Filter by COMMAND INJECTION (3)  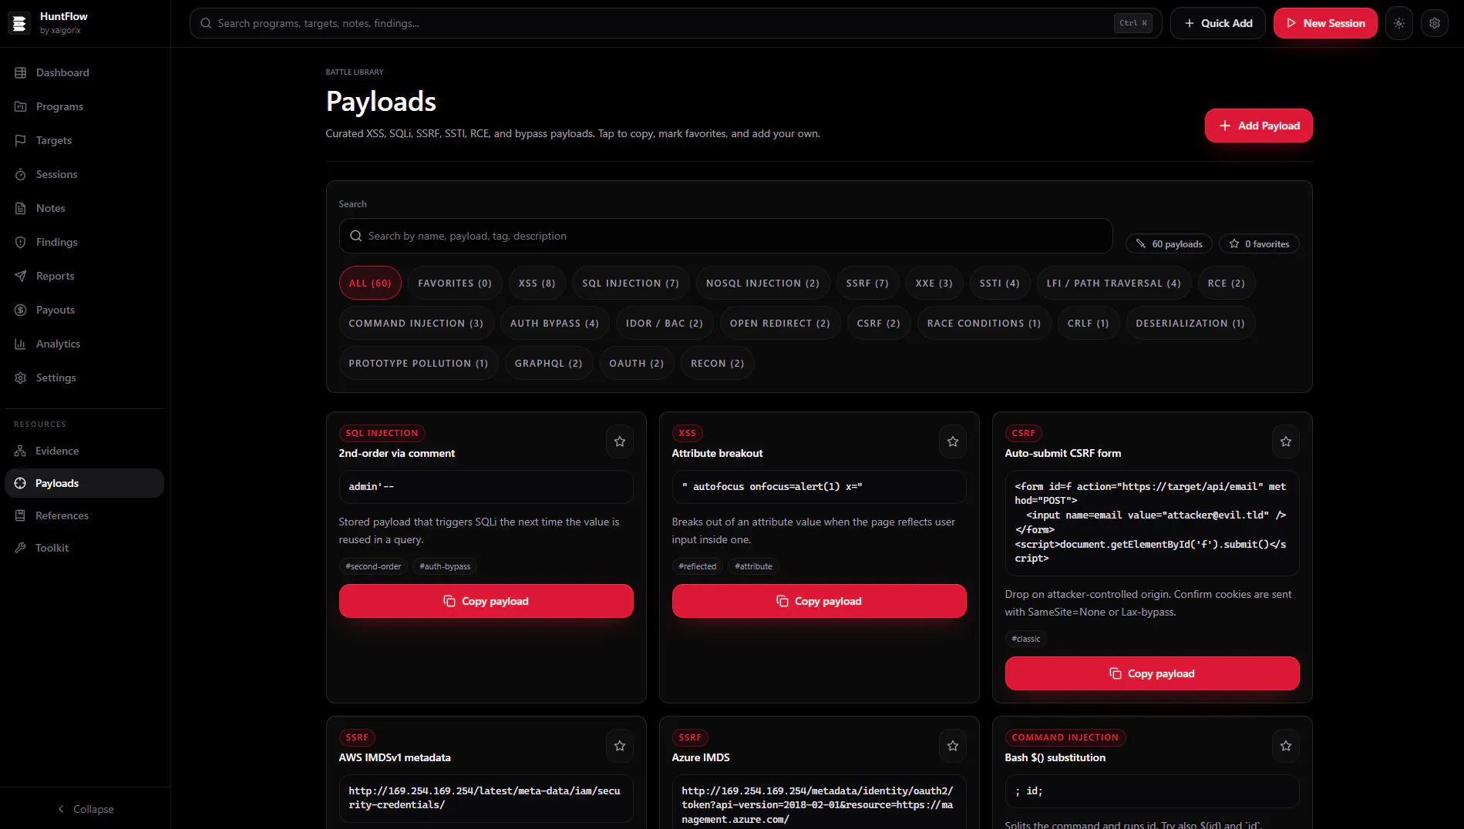[x=416, y=323]
